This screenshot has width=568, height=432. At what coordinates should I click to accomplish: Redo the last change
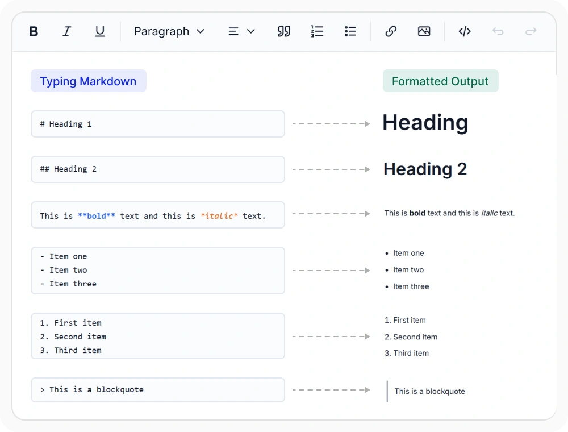click(531, 31)
